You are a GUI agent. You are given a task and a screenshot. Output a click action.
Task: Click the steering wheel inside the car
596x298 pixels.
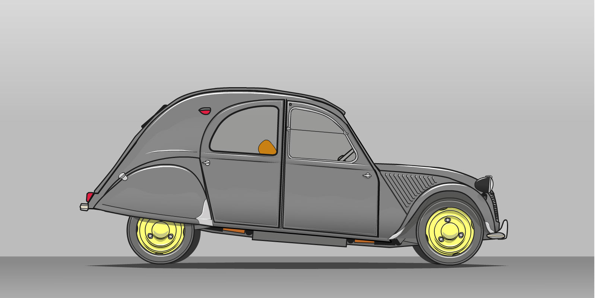[x=346, y=155]
